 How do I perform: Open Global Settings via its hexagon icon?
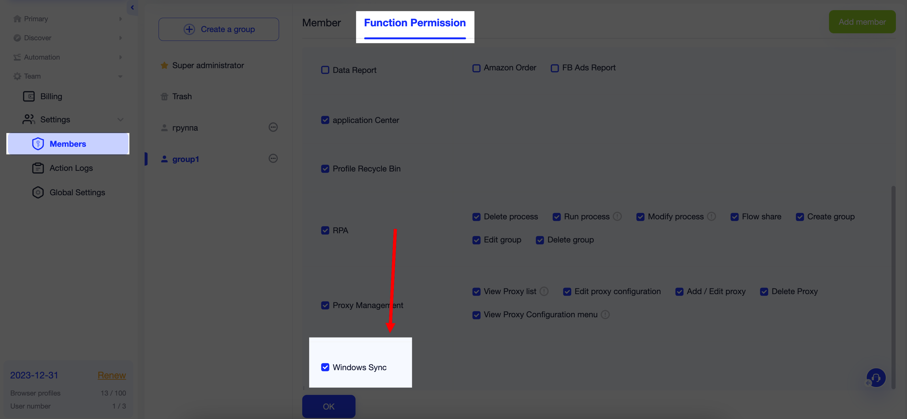click(38, 192)
